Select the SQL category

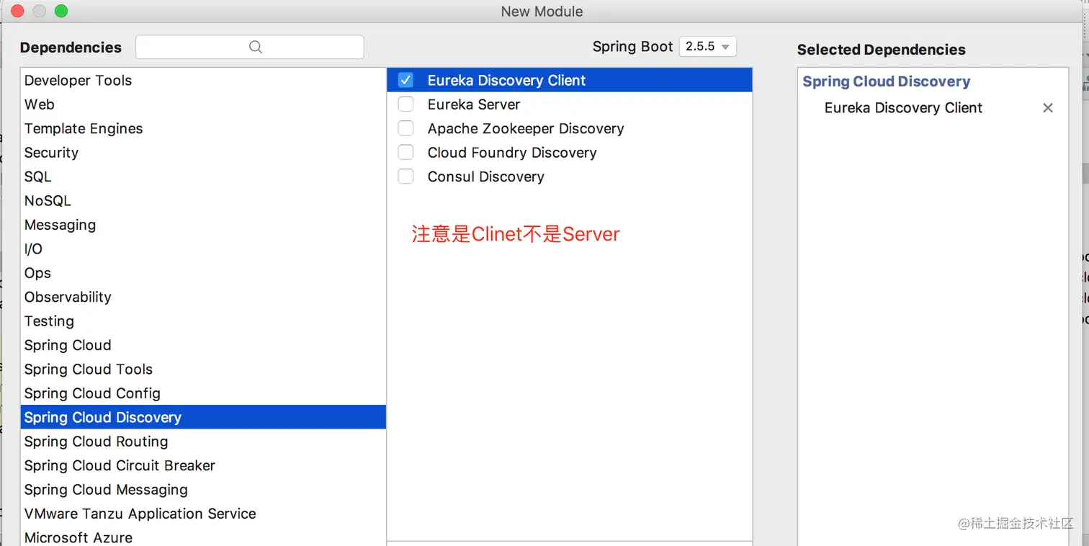pos(203,176)
